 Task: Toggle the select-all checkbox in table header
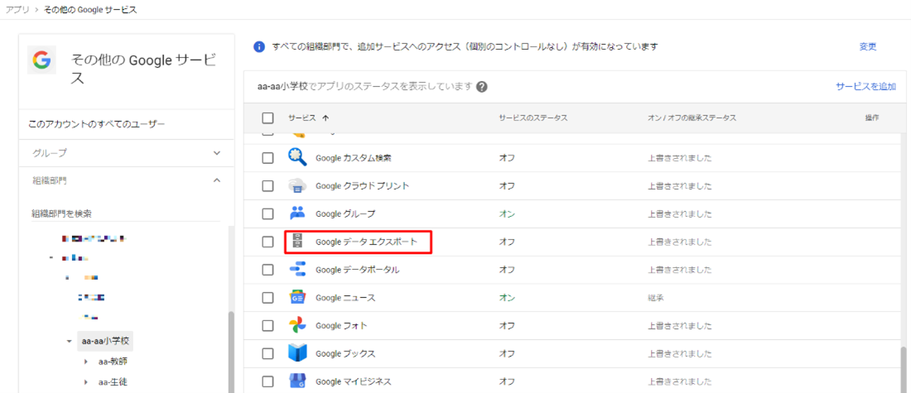268,117
